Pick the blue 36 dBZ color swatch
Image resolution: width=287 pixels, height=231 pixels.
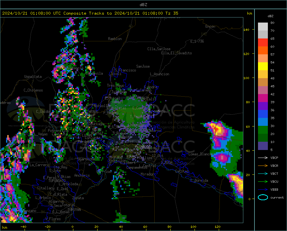[x=263, y=114]
